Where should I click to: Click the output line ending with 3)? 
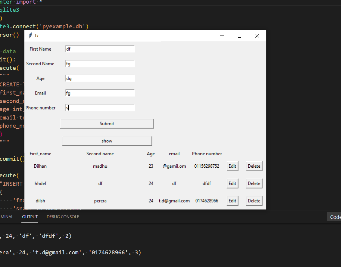click(x=70, y=253)
